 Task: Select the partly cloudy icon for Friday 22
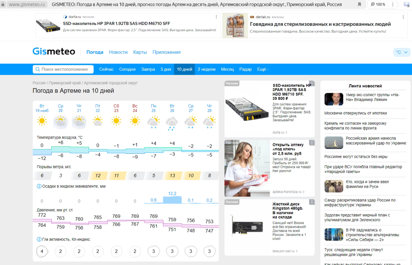pos(98,121)
